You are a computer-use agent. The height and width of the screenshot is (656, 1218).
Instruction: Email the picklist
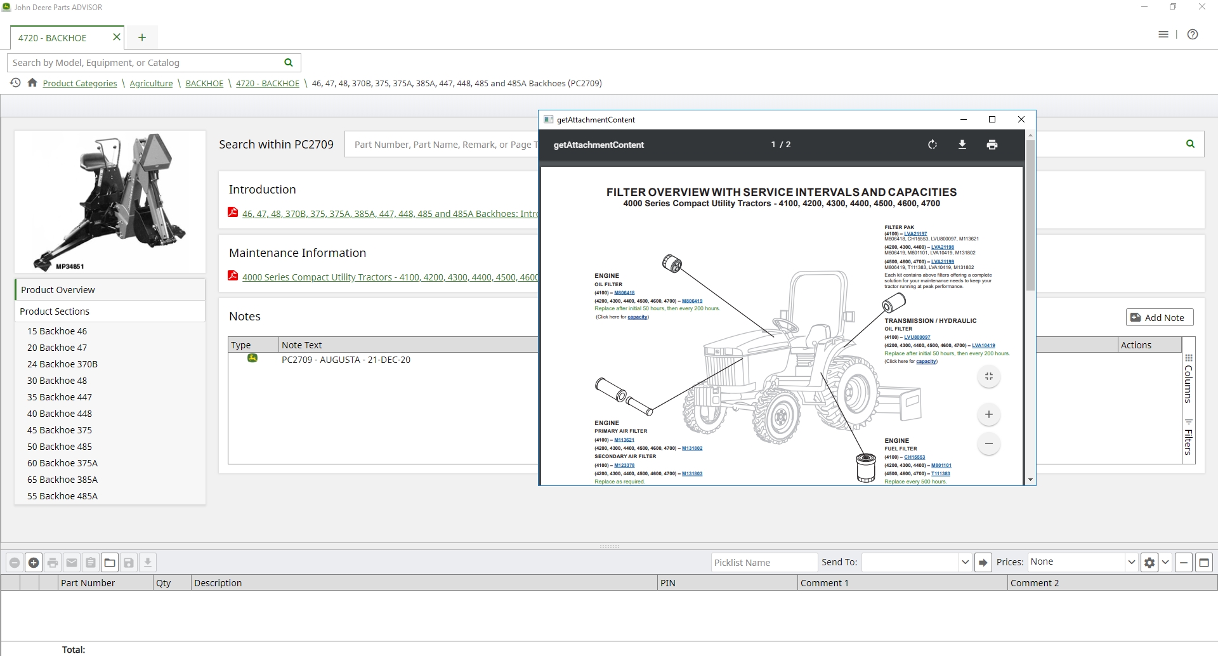click(x=72, y=563)
